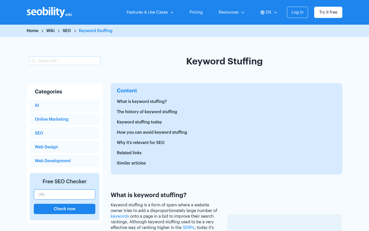Focus the Search wiki input field
This screenshot has height=231, width=369.
pyautogui.click(x=65, y=61)
